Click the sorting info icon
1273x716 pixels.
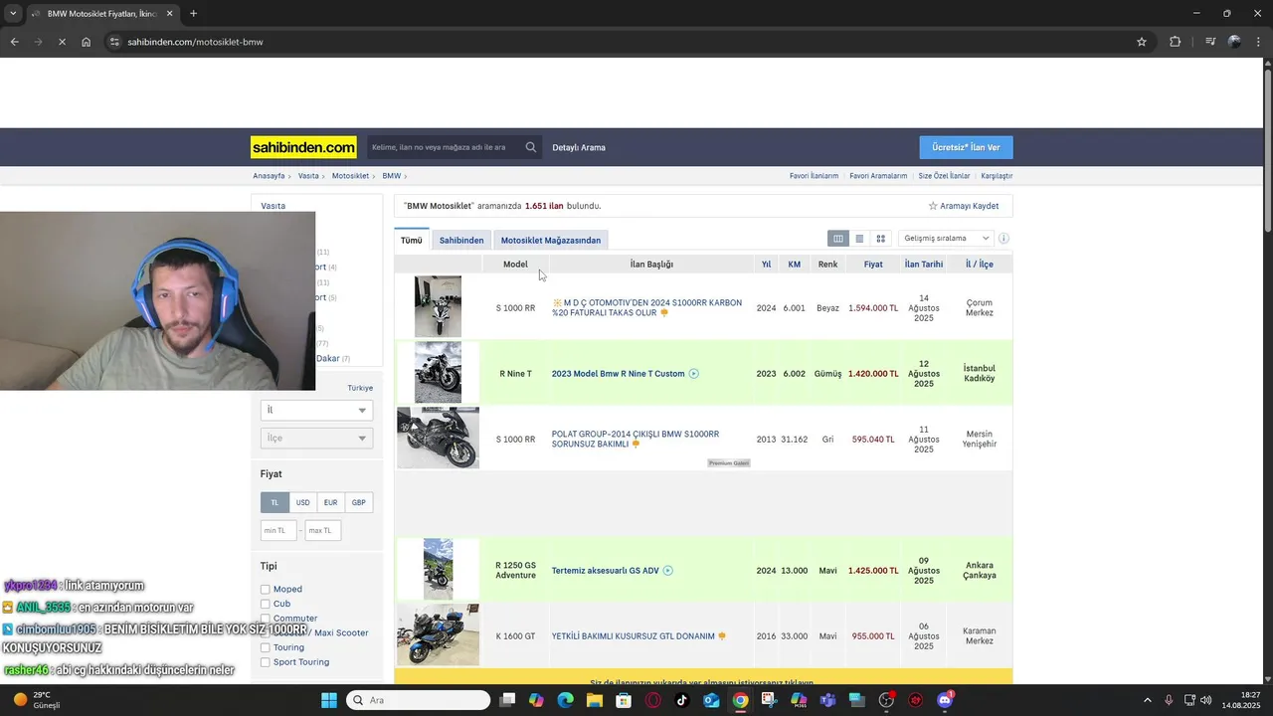point(1003,239)
